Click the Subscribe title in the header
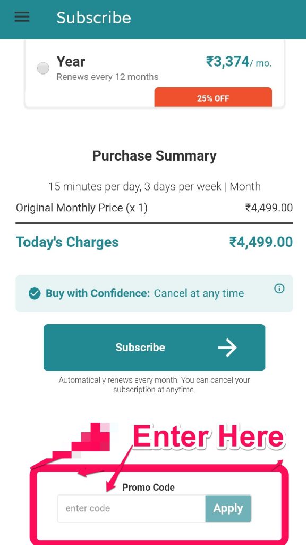 [x=93, y=18]
